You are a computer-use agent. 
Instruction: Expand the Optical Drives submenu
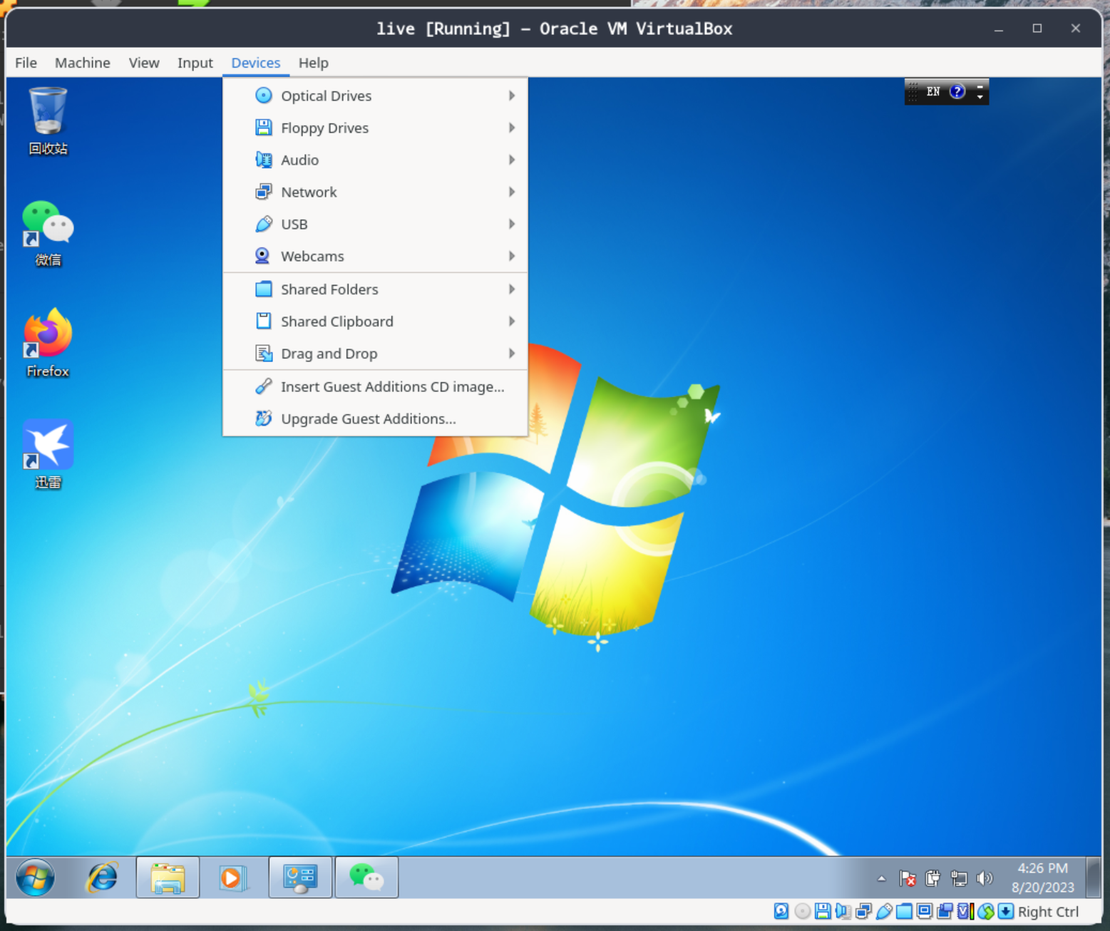(x=375, y=96)
